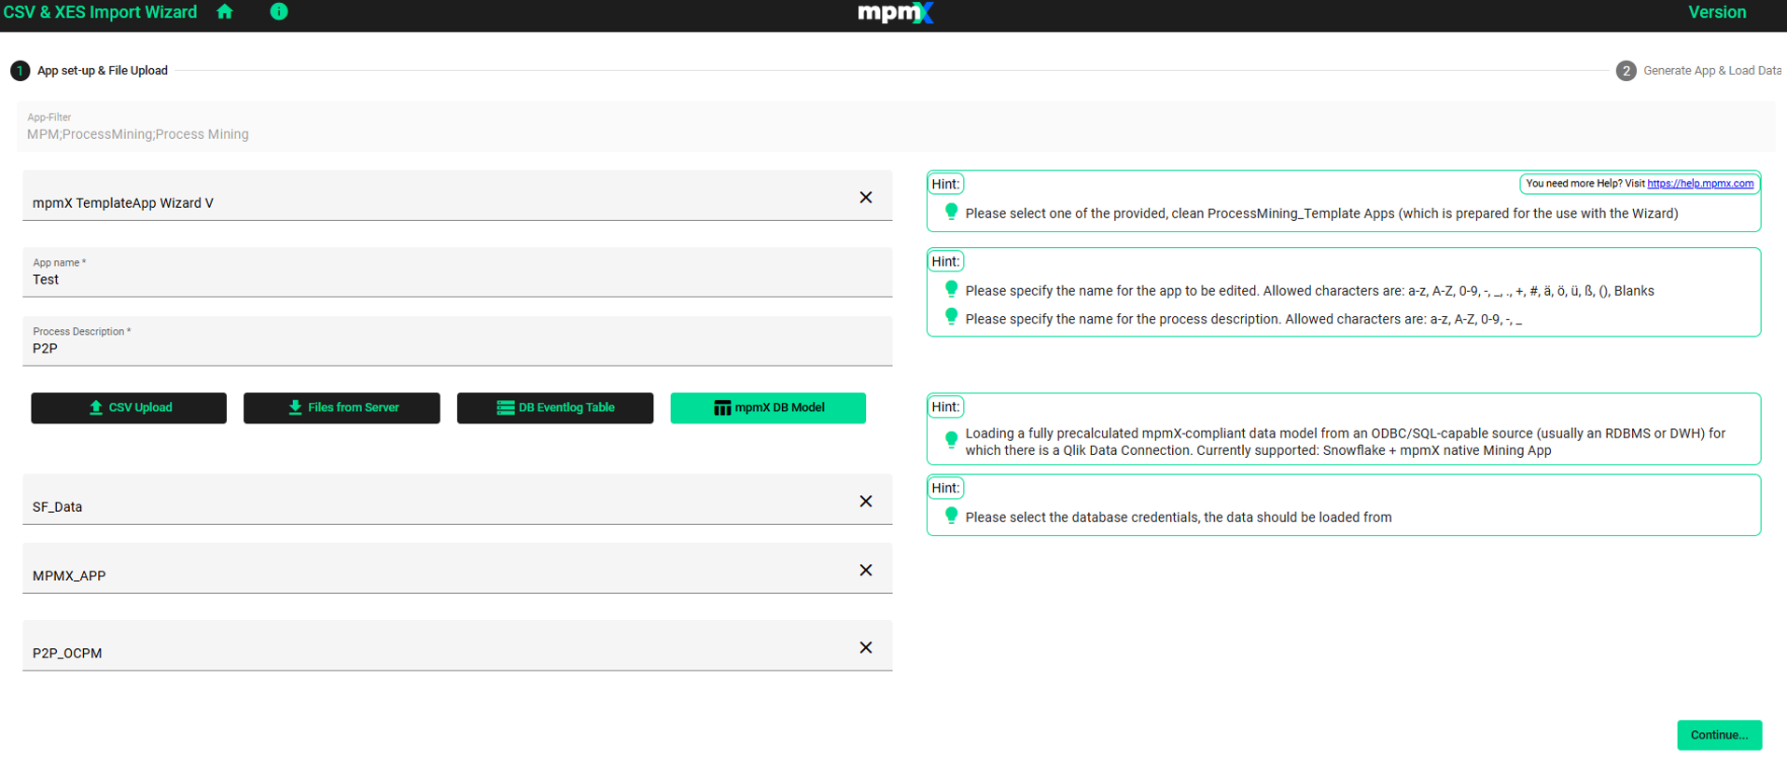Click the lightbulb icon beside template app hint
This screenshot has height=759, width=1787.
pyautogui.click(x=951, y=212)
